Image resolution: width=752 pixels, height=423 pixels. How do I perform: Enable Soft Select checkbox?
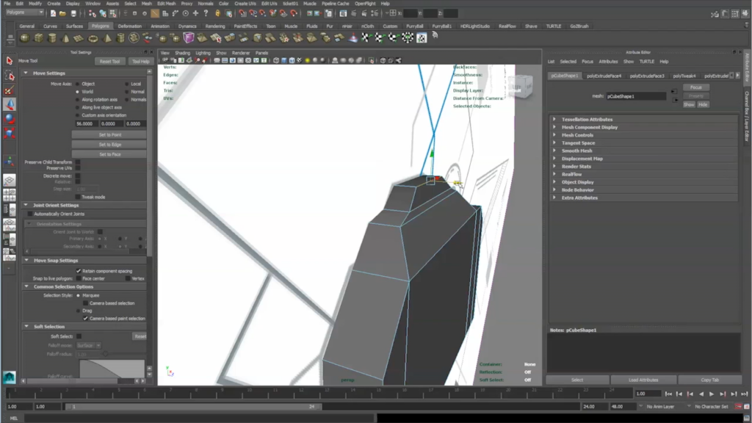point(79,336)
